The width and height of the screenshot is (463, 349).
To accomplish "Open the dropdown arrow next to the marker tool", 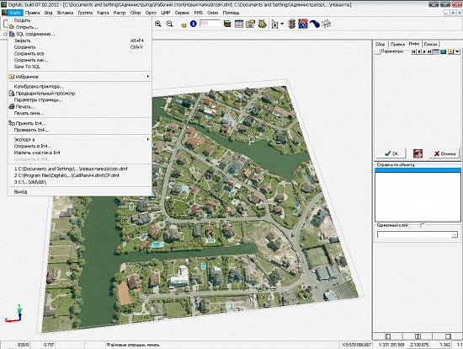I will tap(282, 24).
